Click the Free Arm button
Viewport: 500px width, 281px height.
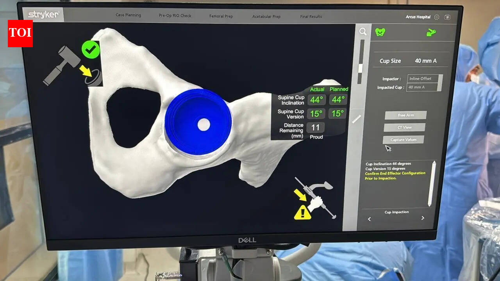click(405, 115)
